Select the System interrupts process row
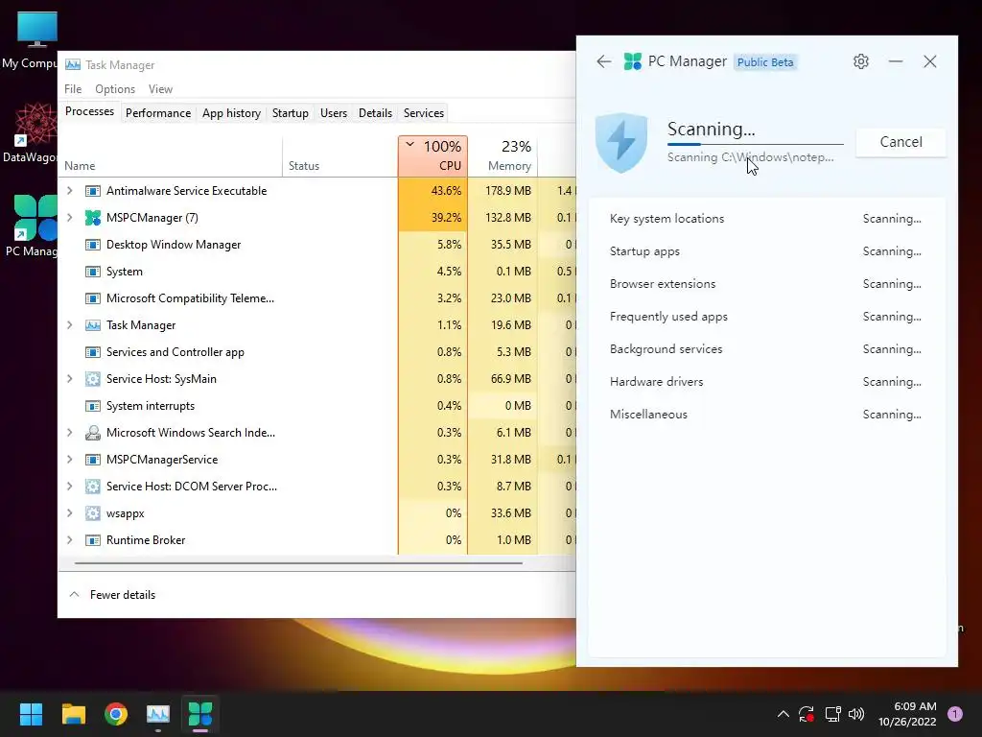This screenshot has height=737, width=982. (317, 406)
